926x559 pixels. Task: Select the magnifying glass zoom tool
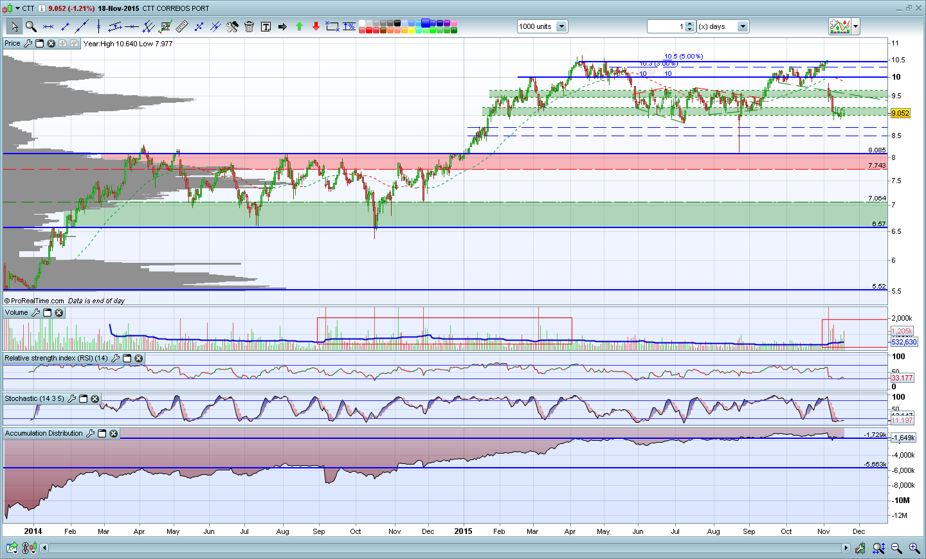point(30,26)
